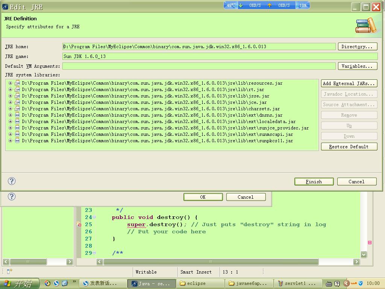The image size is (385, 289).
Task: Show more quick launch items chevron
Action: click(x=74, y=281)
